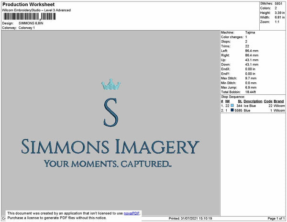287x222 pixels.
Task: Click the dark Blue color swatch
Action: tap(232, 110)
